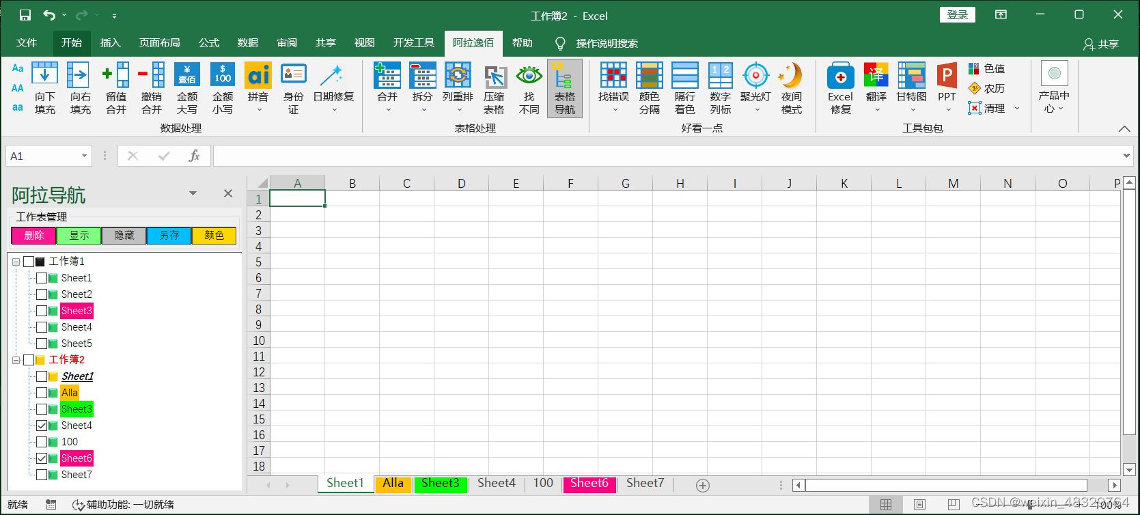Save the workbook with the floppy icon
This screenshot has height=515, width=1140.
click(x=25, y=15)
